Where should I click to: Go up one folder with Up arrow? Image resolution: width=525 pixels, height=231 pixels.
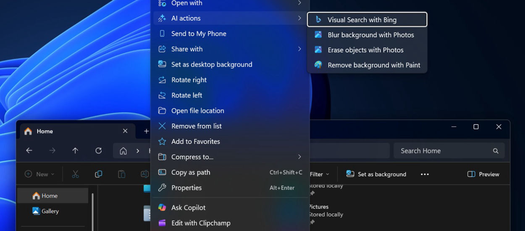click(75, 151)
